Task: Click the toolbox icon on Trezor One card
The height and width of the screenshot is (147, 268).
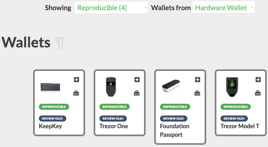Action: pyautogui.click(x=137, y=93)
